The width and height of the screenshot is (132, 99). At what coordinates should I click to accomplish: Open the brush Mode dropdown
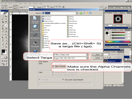34,7
